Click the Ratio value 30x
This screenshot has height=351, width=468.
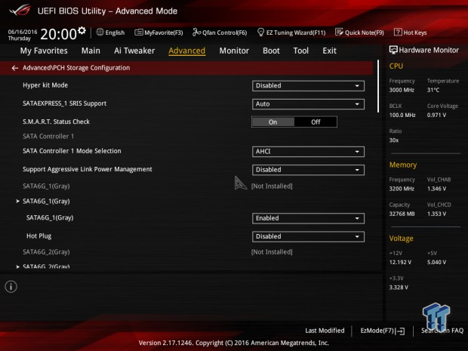(394, 140)
